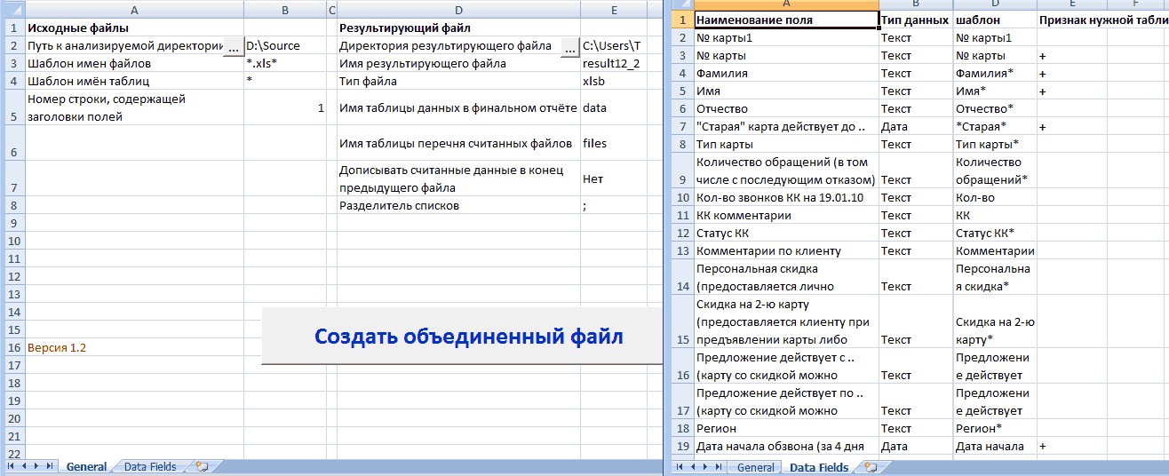Viewport: 1169px width, 476px height.
Task: Click the D:\Source path cell
Action: (x=285, y=46)
